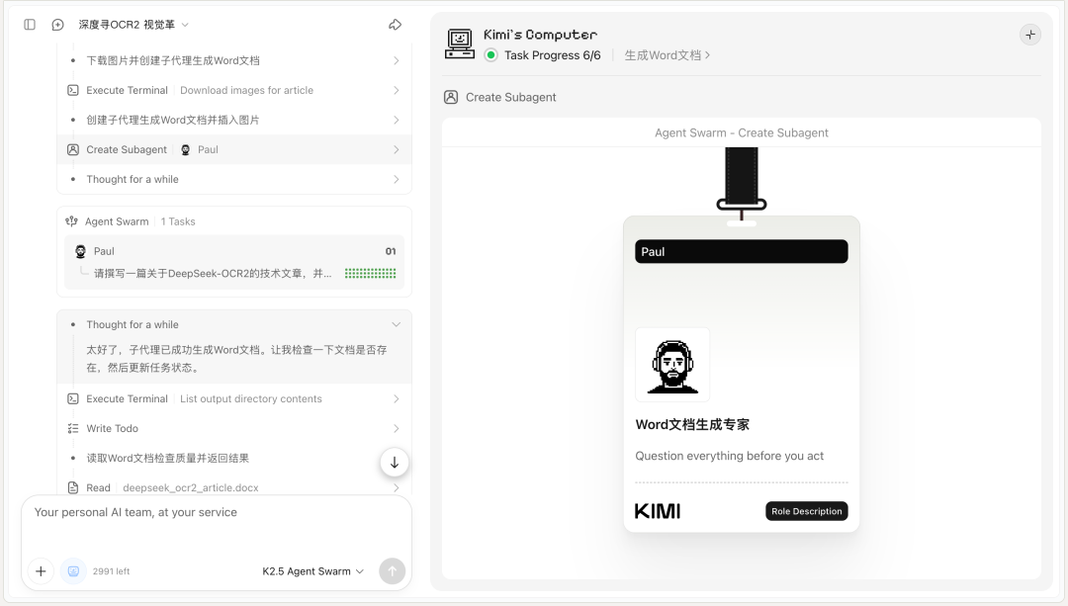Click the 01 task number on Paul card

coord(391,251)
